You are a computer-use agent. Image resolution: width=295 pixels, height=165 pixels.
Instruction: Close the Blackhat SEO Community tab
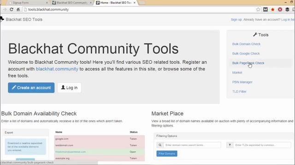pos(91,3)
